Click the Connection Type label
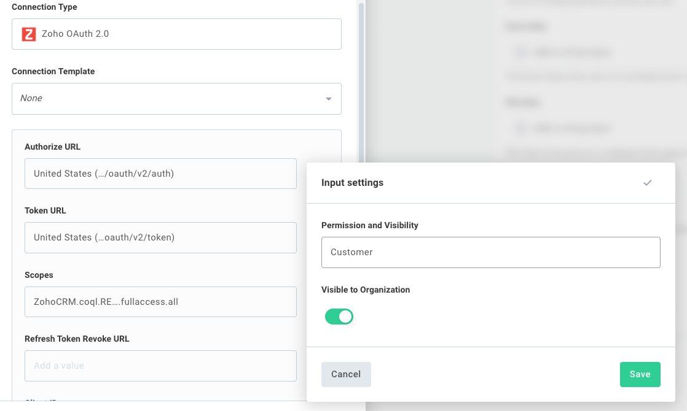This screenshot has height=411, width=687. [44, 7]
